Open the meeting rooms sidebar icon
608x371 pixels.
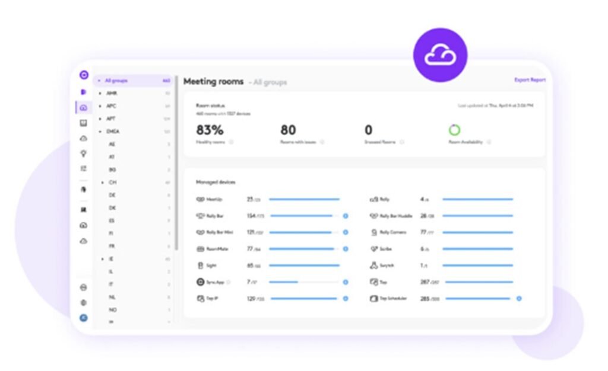(x=83, y=107)
